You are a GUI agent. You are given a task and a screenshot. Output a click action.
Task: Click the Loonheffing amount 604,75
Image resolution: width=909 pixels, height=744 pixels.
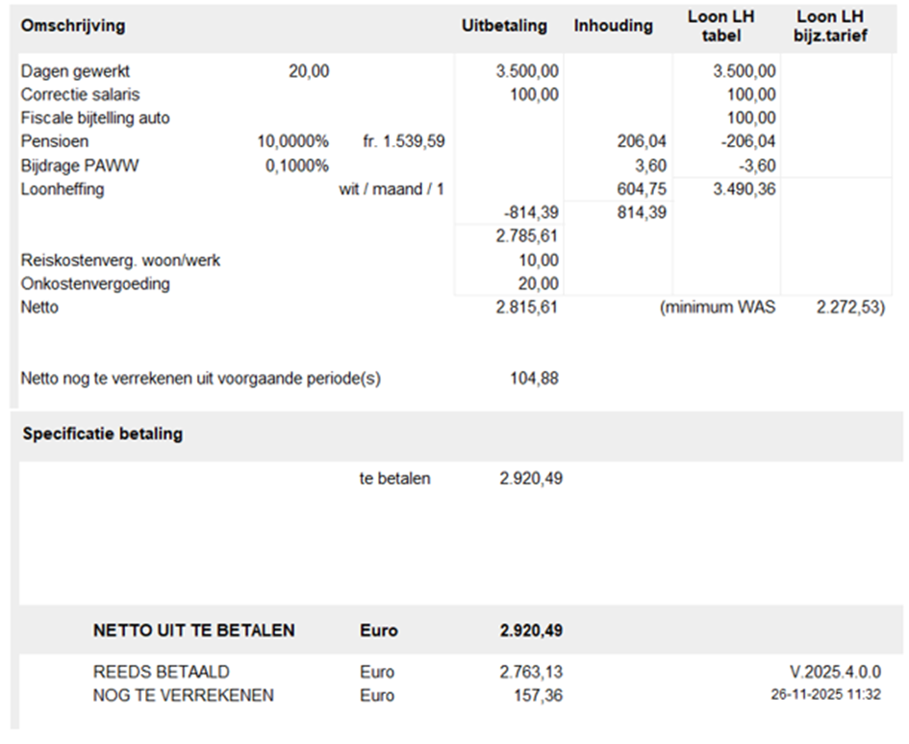pyautogui.click(x=642, y=189)
